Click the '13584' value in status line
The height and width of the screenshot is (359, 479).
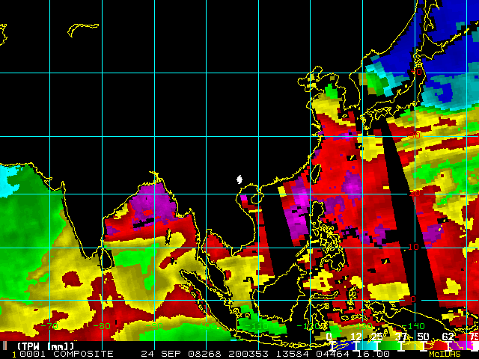[x=293, y=354]
